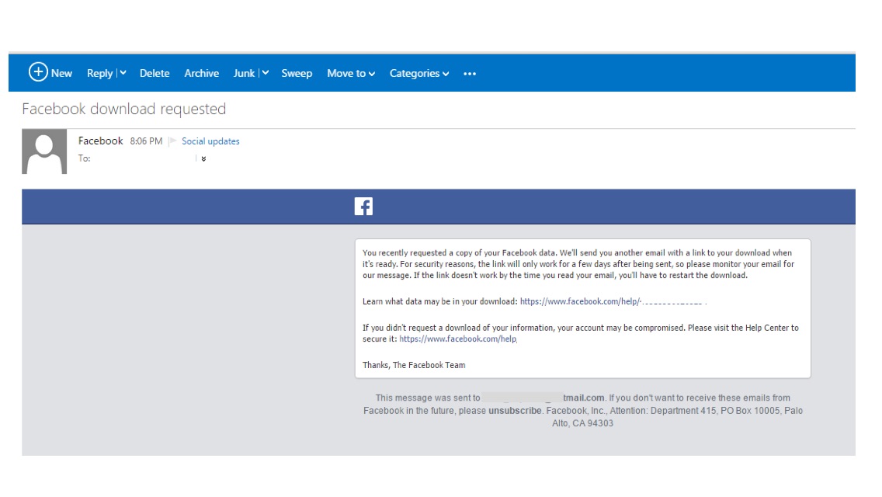This screenshot has width=882, height=497.
Task: Open the Reply options dropdown arrow
Action: 123,73
